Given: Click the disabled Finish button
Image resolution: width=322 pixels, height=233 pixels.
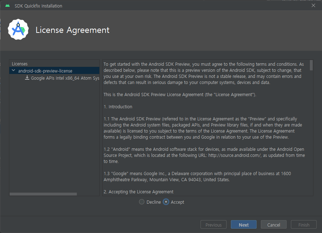Looking at the screenshot, I should [x=304, y=224].
